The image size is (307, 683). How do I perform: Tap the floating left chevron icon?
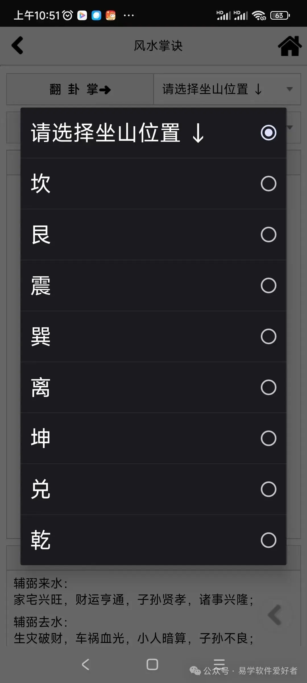(x=275, y=615)
